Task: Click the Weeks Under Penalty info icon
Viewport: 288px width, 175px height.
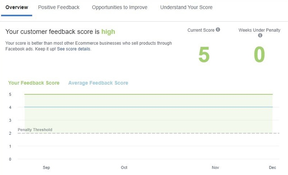Action: [260, 36]
